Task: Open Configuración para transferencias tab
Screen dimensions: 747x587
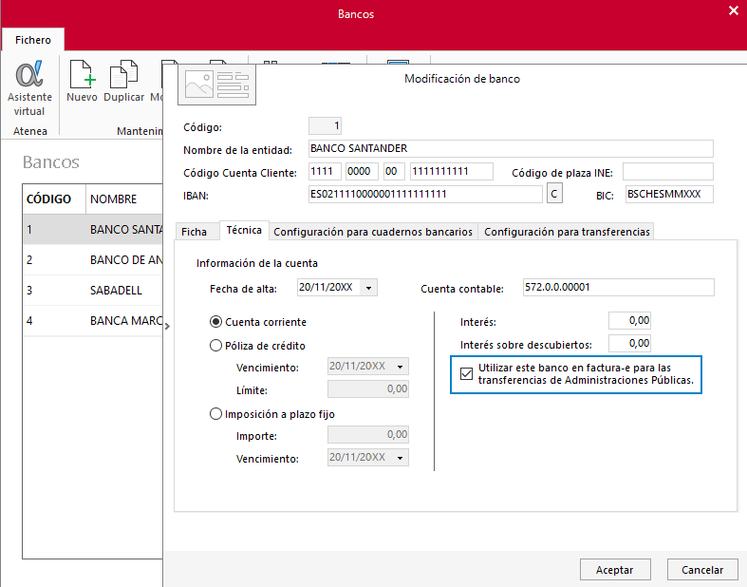Action: tap(567, 232)
